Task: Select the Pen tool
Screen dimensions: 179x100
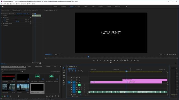Action: (x=64, y=80)
